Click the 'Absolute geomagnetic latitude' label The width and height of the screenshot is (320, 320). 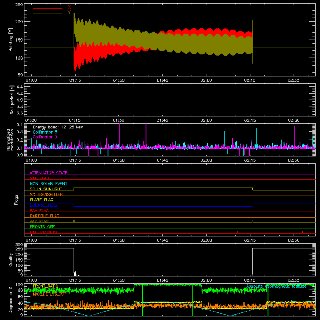point(276,286)
